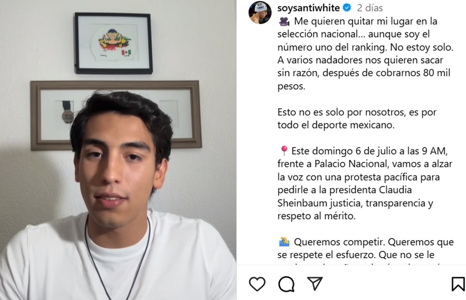Viewport: 466px width, 300px height.
Task: Click the medal inside the wooden frame
Action: coord(67,112)
